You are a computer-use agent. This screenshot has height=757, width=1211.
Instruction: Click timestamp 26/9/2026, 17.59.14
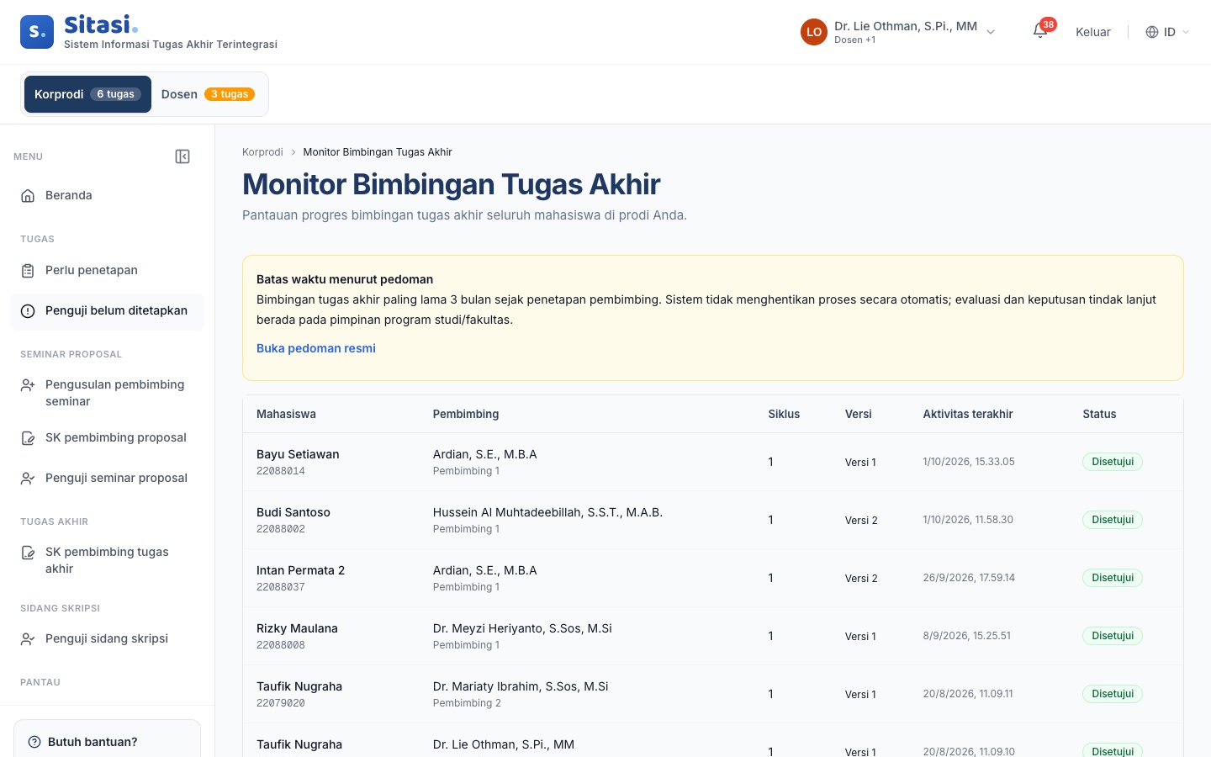[x=969, y=578]
